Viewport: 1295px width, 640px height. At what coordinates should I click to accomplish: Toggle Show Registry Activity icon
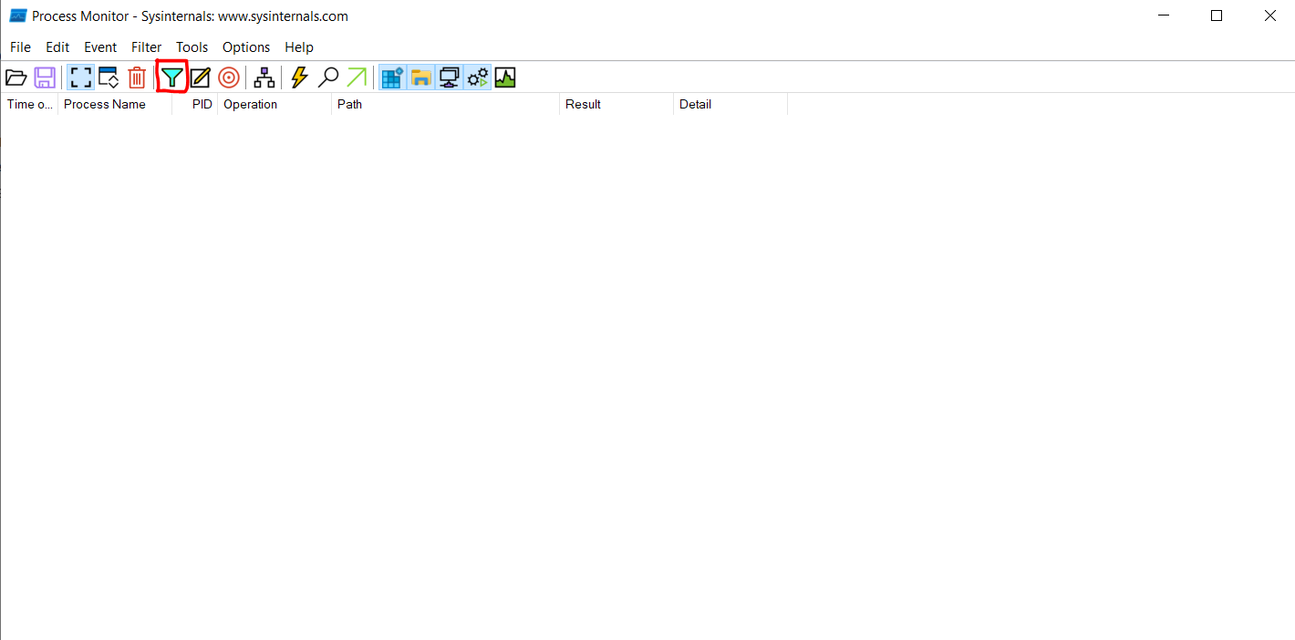click(x=392, y=77)
